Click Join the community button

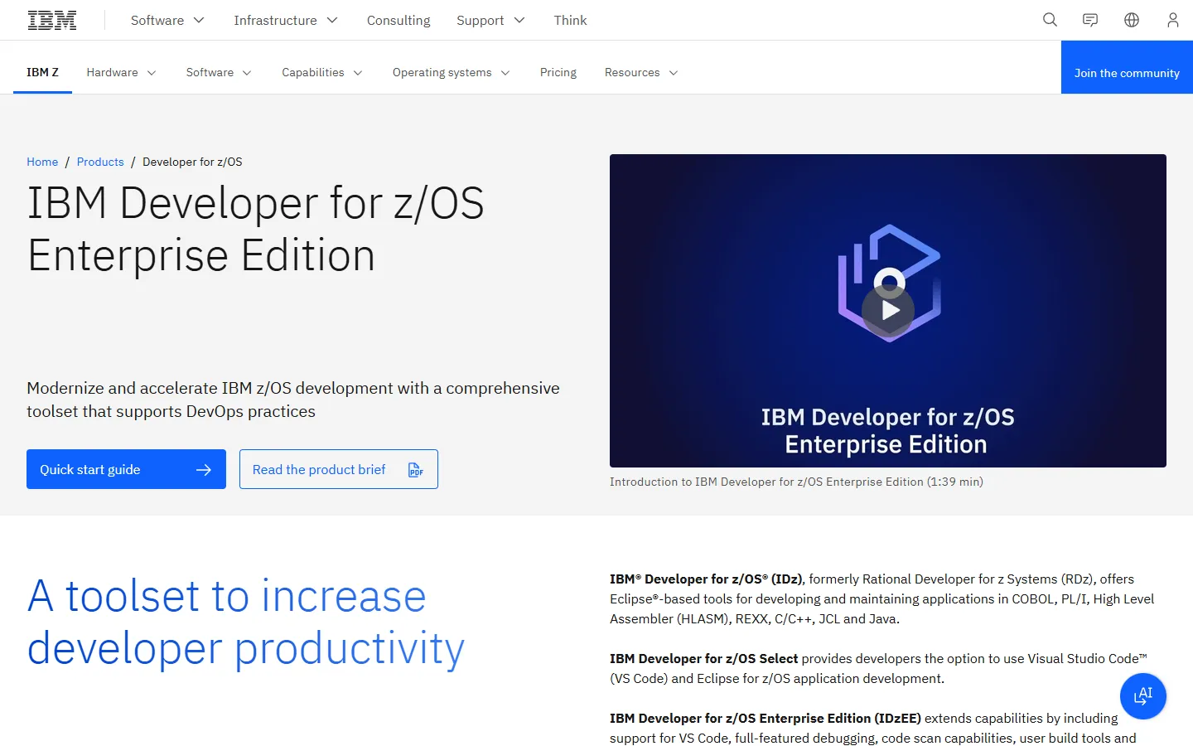click(x=1127, y=67)
